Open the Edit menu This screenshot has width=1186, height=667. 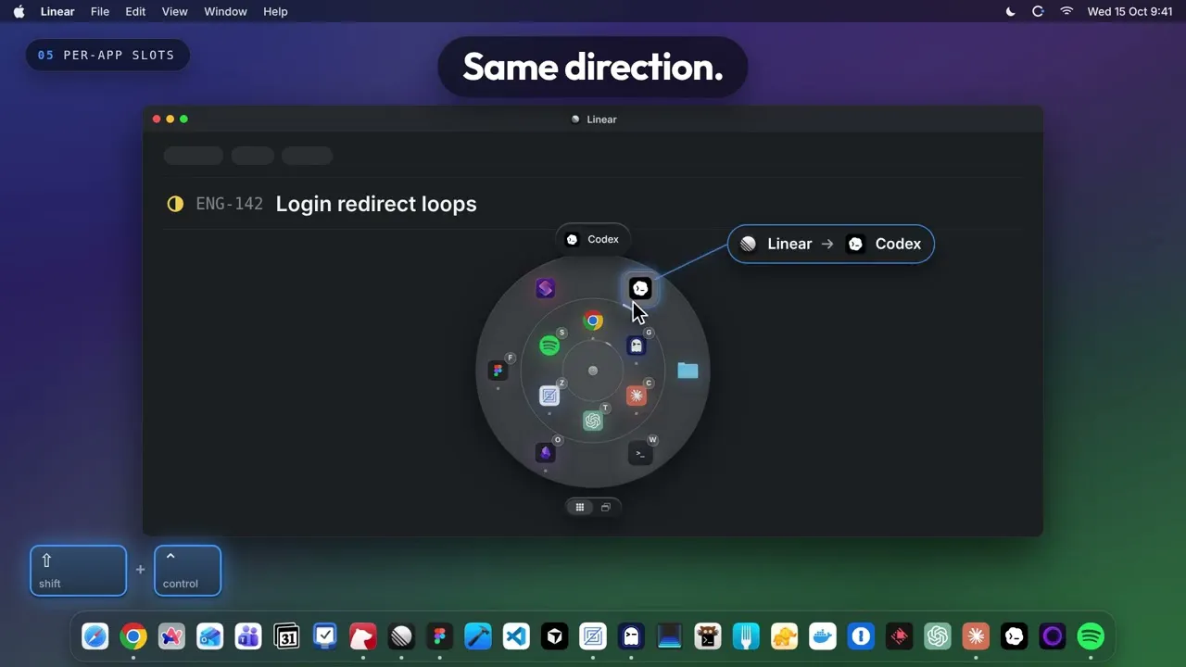(x=135, y=11)
